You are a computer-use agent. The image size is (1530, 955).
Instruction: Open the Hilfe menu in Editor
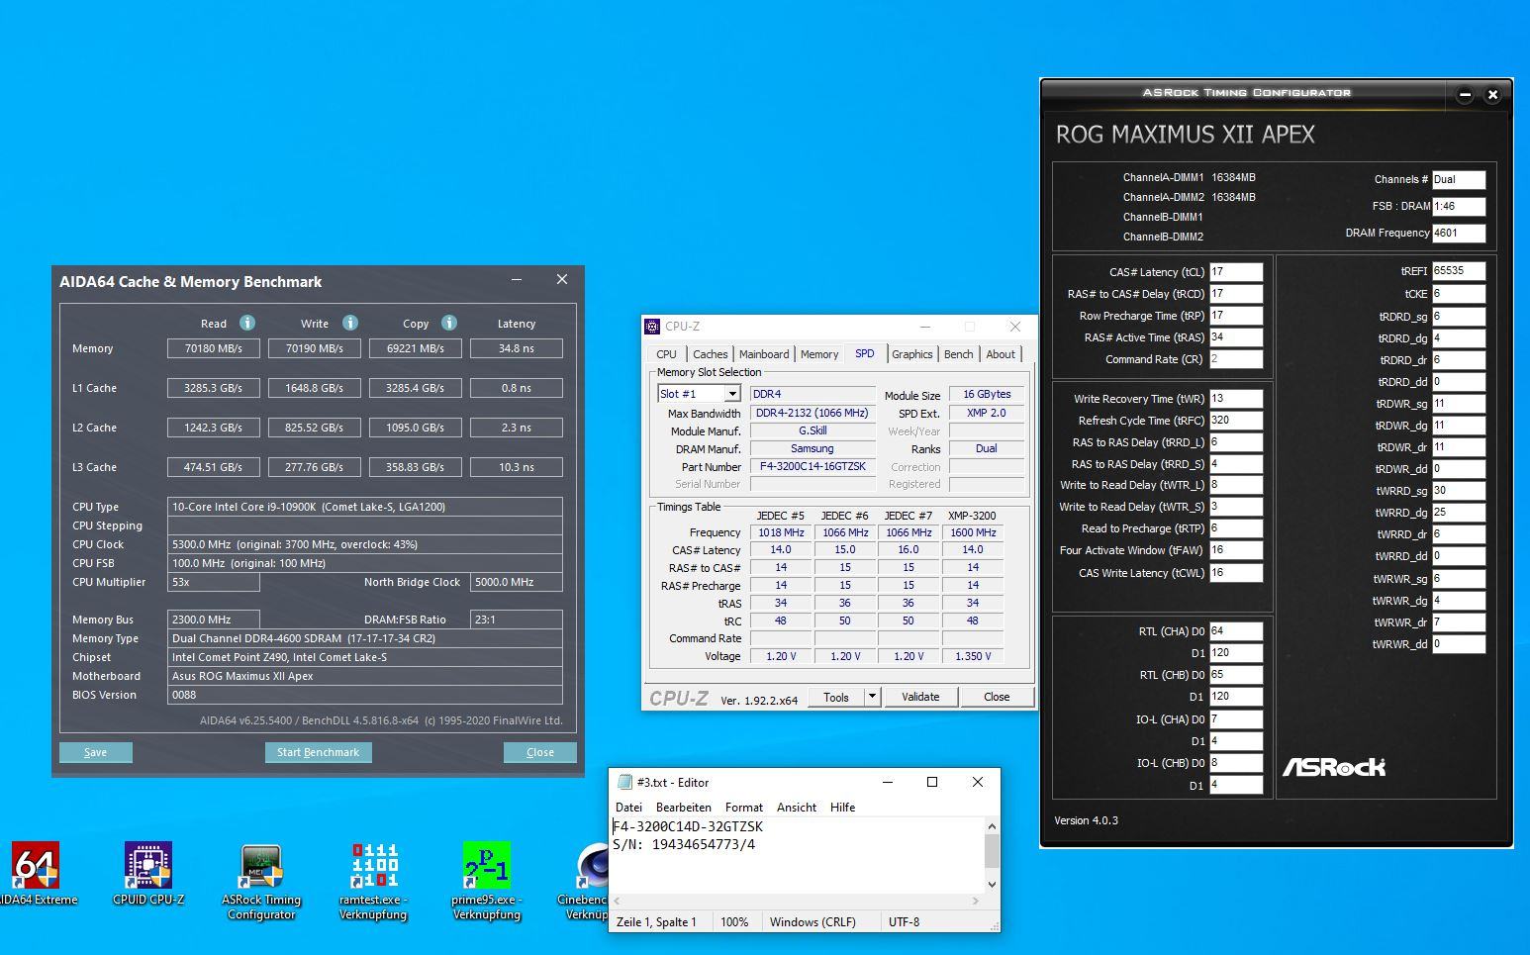pos(843,808)
